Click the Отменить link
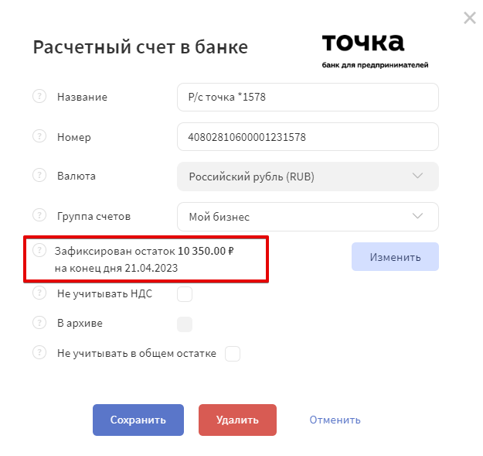 click(x=335, y=420)
